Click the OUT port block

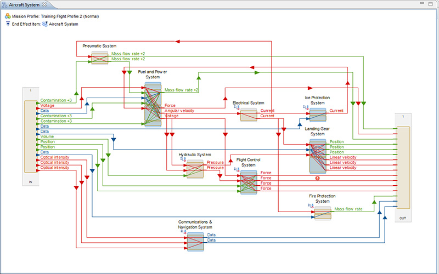click(403, 168)
